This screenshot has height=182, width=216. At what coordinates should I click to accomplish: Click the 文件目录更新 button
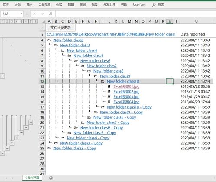[61, 27]
